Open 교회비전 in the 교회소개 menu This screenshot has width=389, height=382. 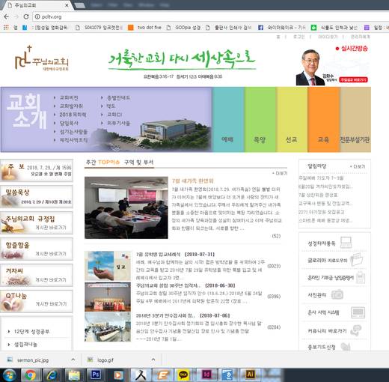coord(69,97)
